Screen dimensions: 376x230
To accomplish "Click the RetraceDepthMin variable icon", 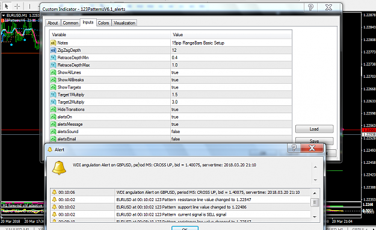I will point(53,58).
